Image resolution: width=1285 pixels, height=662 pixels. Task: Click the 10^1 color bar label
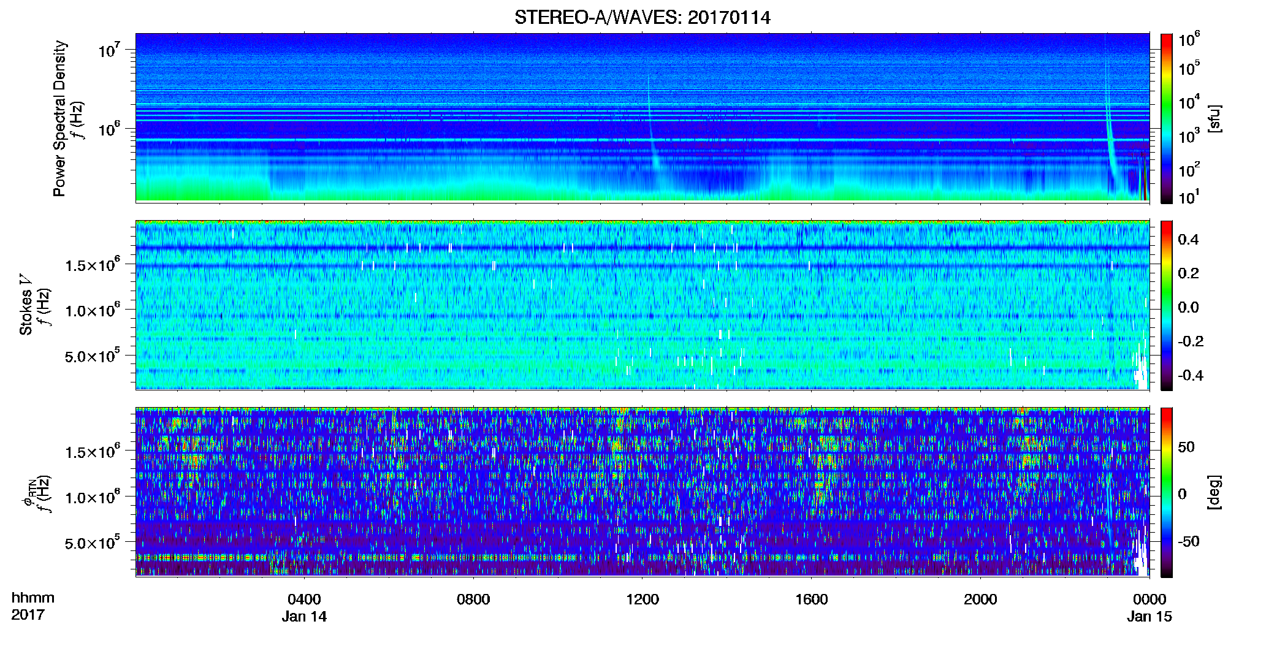click(1189, 197)
